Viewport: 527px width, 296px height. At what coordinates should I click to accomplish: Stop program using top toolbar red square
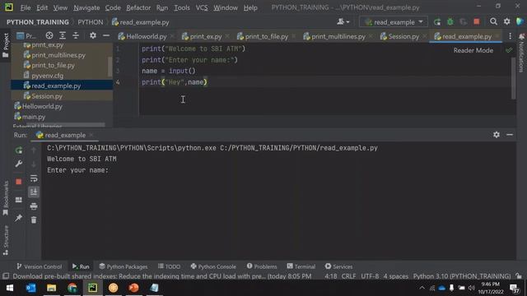(477, 22)
